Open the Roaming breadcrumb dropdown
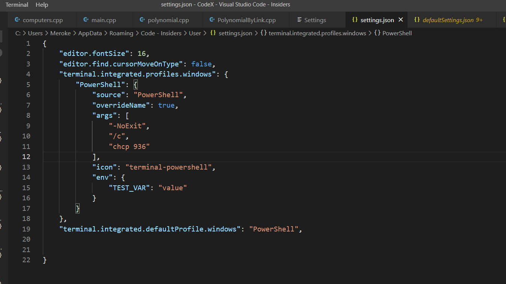 tap(121, 33)
